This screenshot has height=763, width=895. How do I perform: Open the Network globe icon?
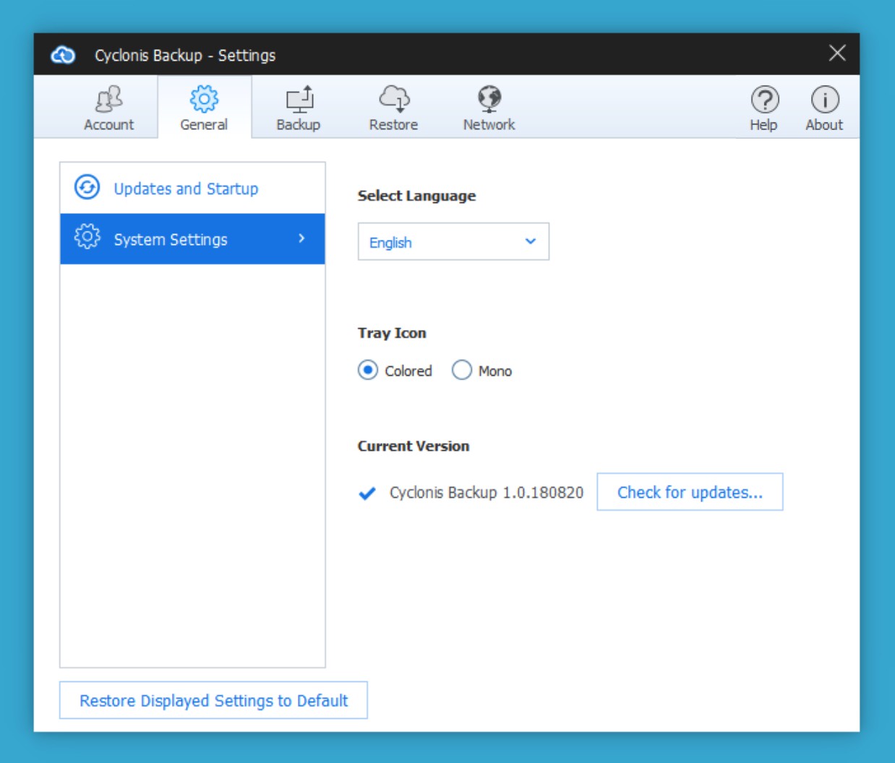coord(489,99)
